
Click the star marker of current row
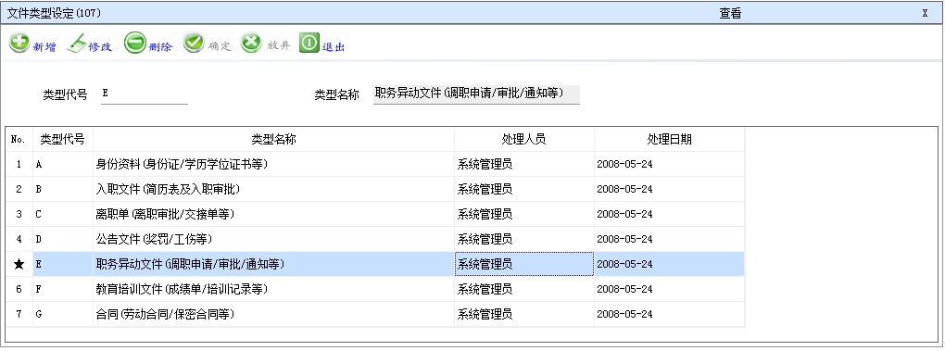(x=19, y=264)
